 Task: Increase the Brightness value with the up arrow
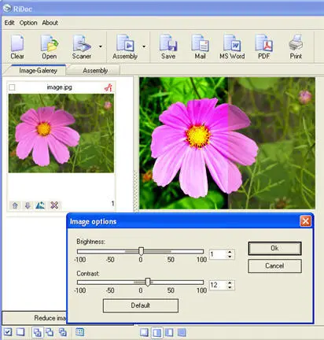pyautogui.click(x=230, y=252)
